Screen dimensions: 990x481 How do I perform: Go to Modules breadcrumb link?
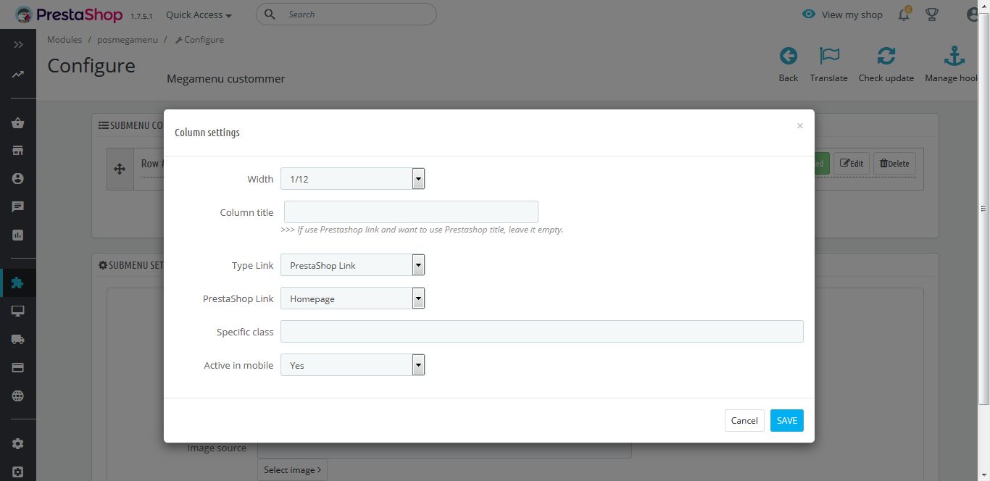point(65,40)
